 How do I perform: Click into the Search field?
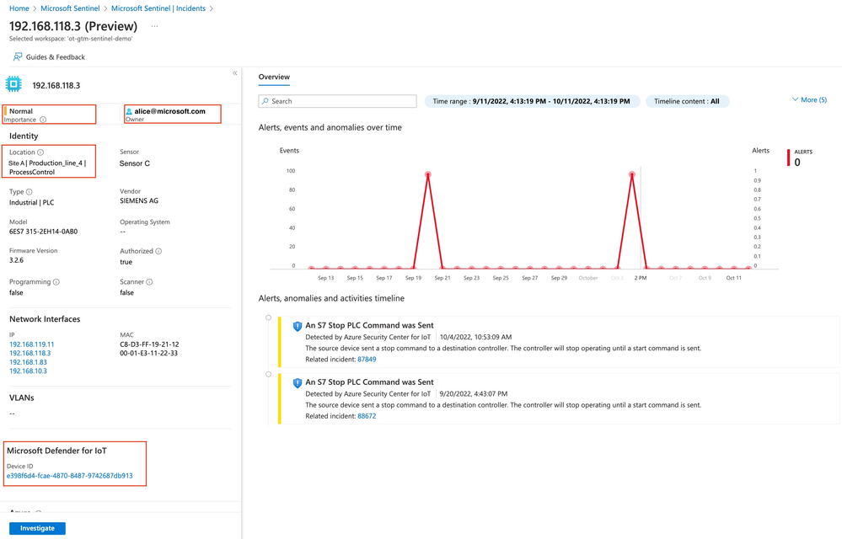(x=338, y=101)
